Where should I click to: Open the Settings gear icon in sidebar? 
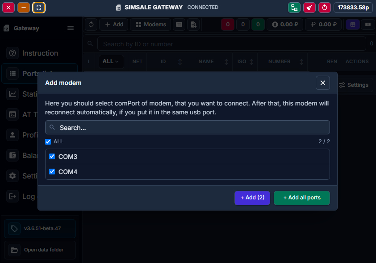point(13,176)
